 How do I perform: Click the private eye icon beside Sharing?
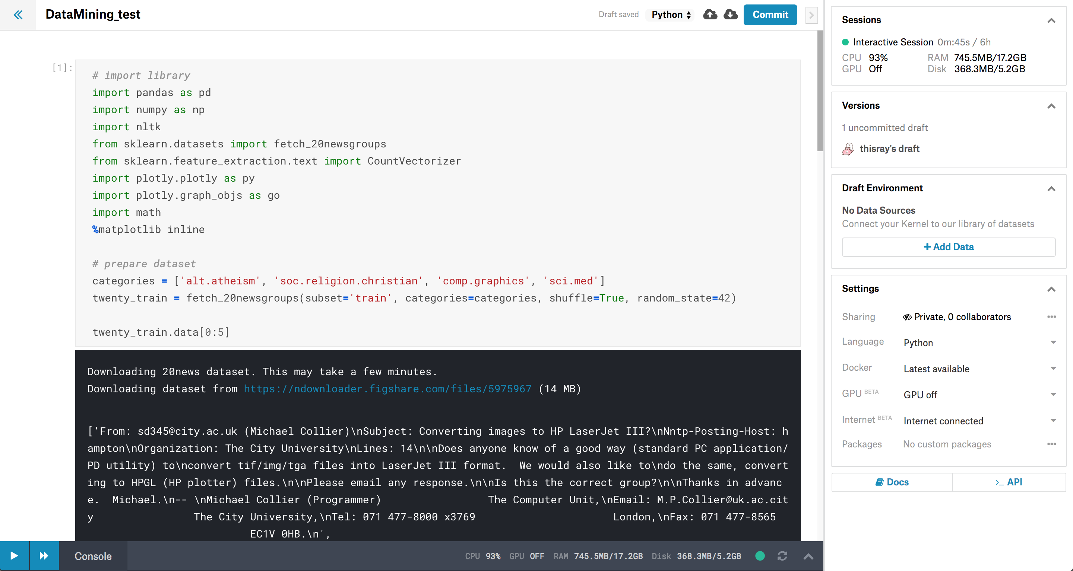[907, 317]
